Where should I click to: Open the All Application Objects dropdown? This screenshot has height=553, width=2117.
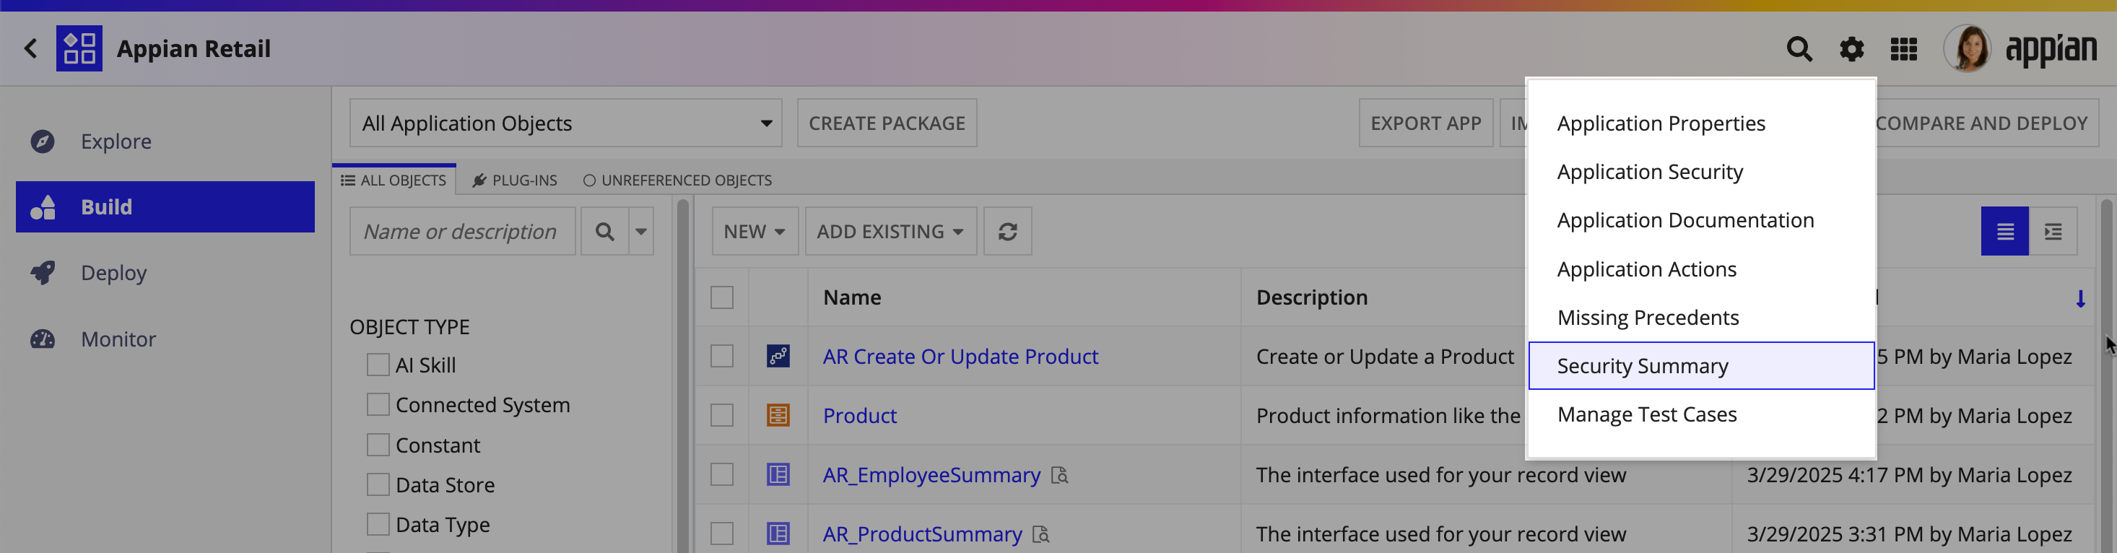tap(565, 123)
